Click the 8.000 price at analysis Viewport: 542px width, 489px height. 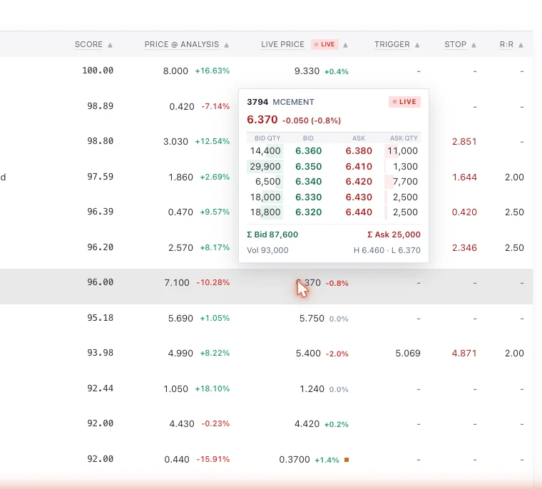(x=175, y=71)
